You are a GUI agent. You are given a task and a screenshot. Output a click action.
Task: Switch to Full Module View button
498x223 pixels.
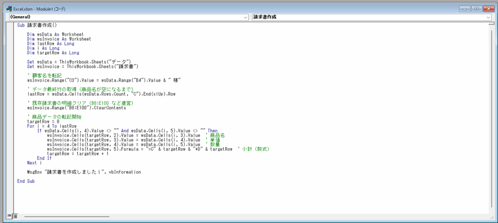tap(15, 216)
